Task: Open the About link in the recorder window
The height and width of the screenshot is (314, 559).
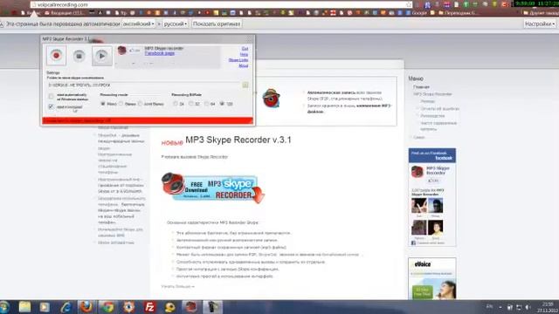Action: point(243,65)
